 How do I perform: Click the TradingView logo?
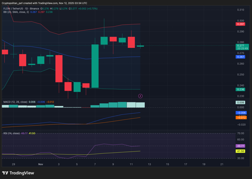tap(19, 173)
